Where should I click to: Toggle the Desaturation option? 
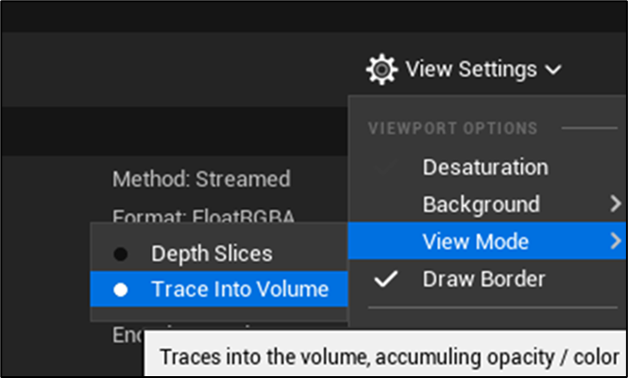click(x=484, y=168)
